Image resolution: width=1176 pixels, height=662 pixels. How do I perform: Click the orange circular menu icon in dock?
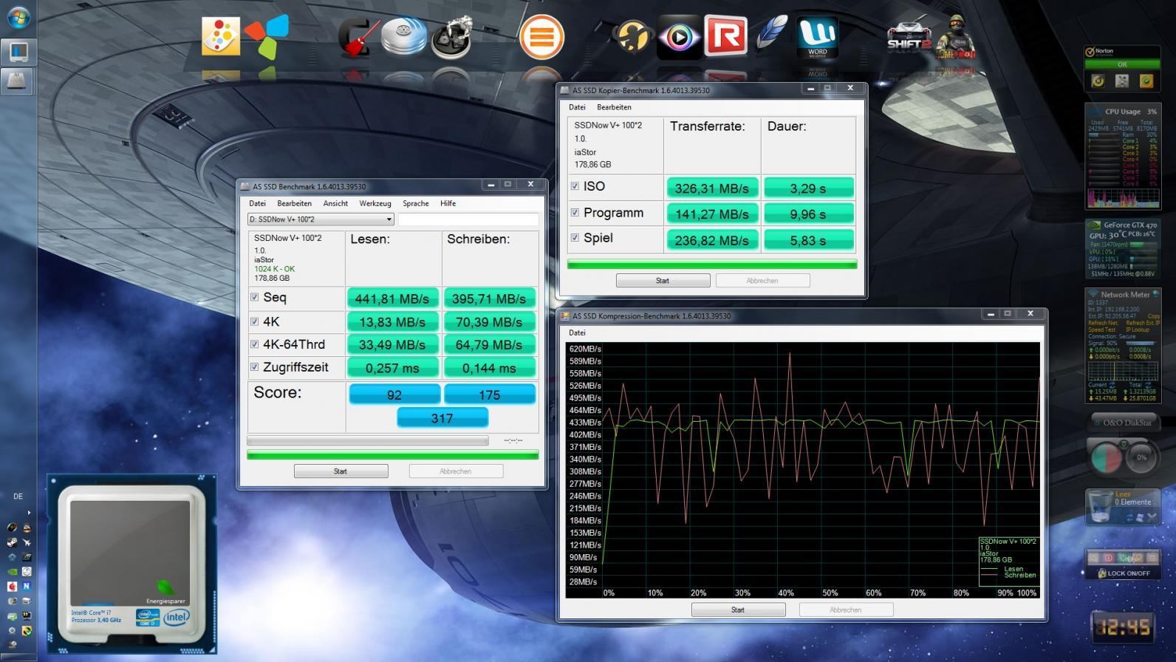(541, 36)
